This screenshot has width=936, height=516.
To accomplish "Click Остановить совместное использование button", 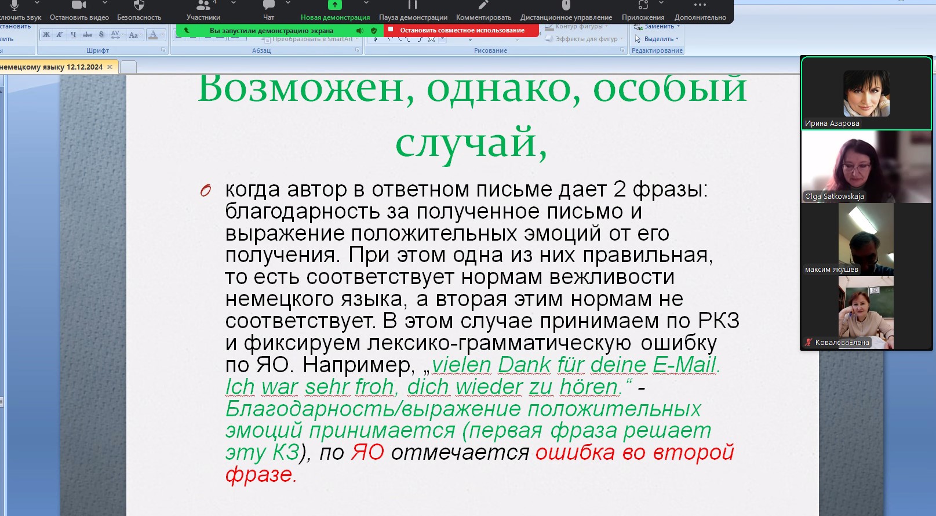I will 461,30.
